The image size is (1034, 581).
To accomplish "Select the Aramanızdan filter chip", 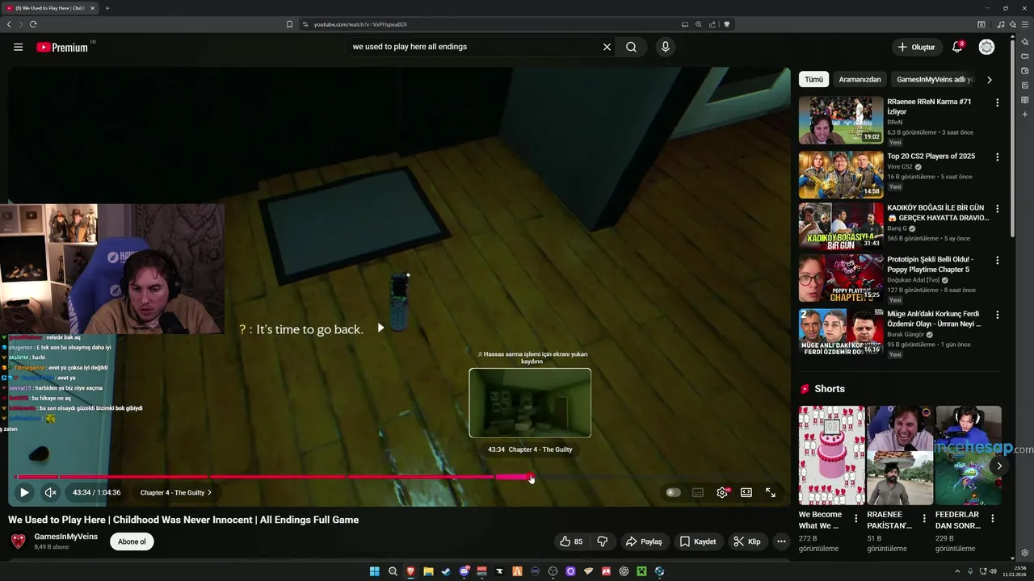I will 860,79.
